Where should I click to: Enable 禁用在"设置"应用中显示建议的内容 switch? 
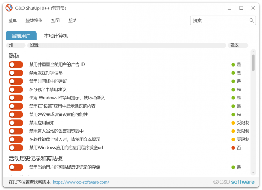pyautogui.click(x=16, y=106)
